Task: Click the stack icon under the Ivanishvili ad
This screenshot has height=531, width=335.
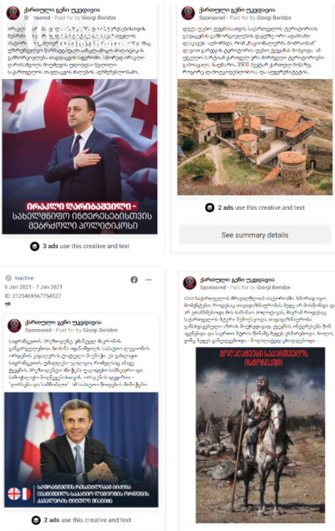Action: (36, 520)
